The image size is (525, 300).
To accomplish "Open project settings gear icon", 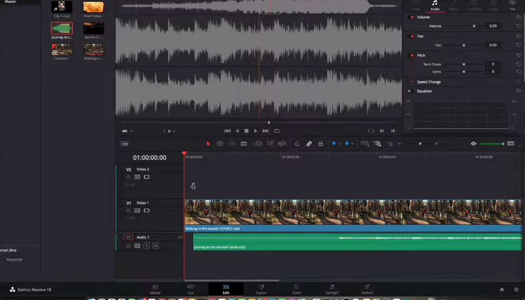I will tap(516, 290).
